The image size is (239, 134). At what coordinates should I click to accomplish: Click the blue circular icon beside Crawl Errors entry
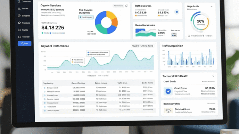[x=168, y=91]
